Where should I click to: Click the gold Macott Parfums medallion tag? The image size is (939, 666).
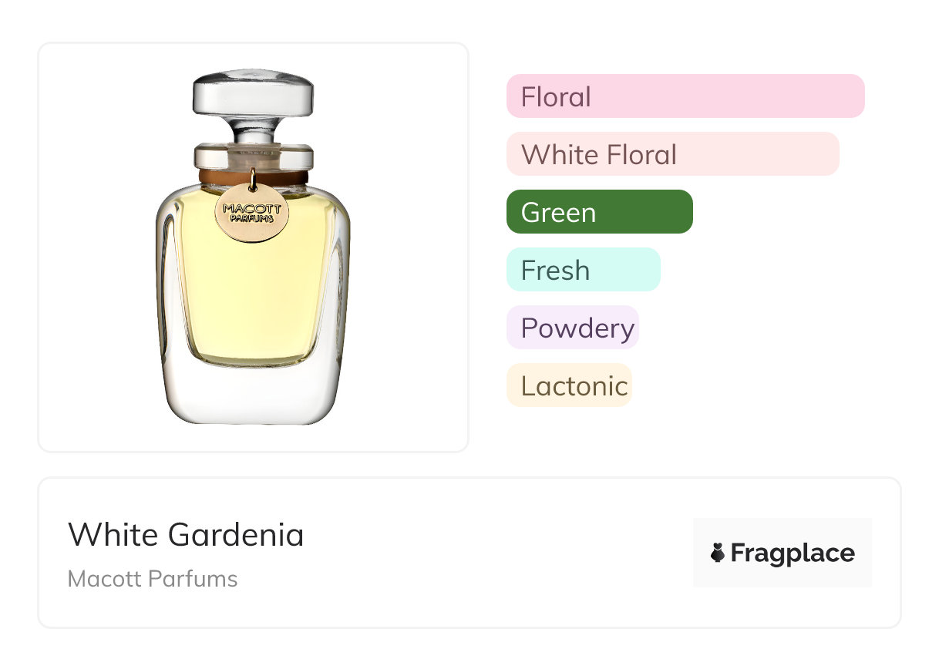click(x=252, y=213)
